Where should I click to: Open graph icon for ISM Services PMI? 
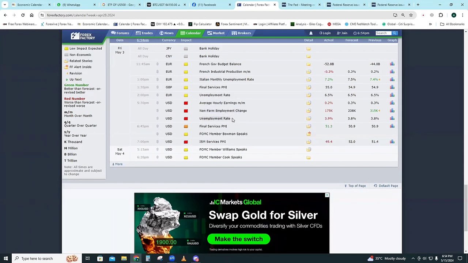click(392, 142)
